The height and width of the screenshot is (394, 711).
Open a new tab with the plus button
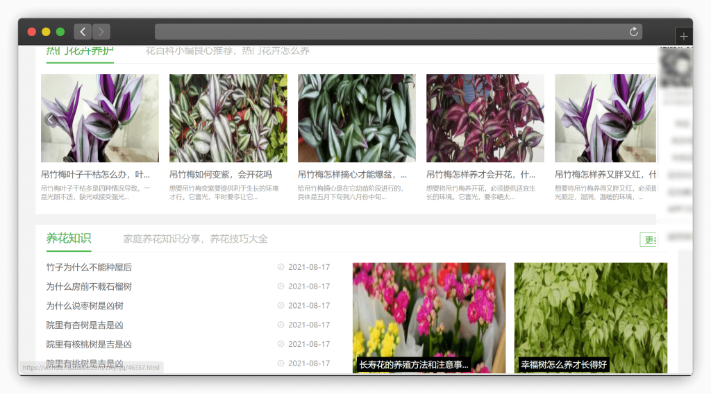[x=683, y=36]
